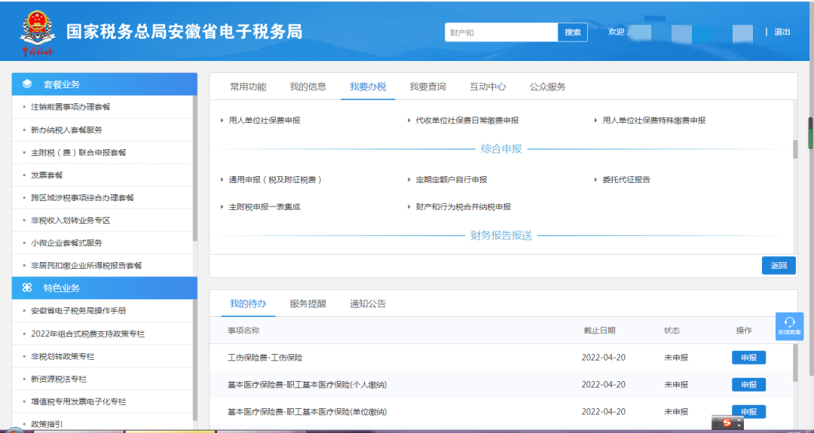Click the 特色业务 four-dot icon
The height and width of the screenshot is (433, 814).
[x=27, y=288]
